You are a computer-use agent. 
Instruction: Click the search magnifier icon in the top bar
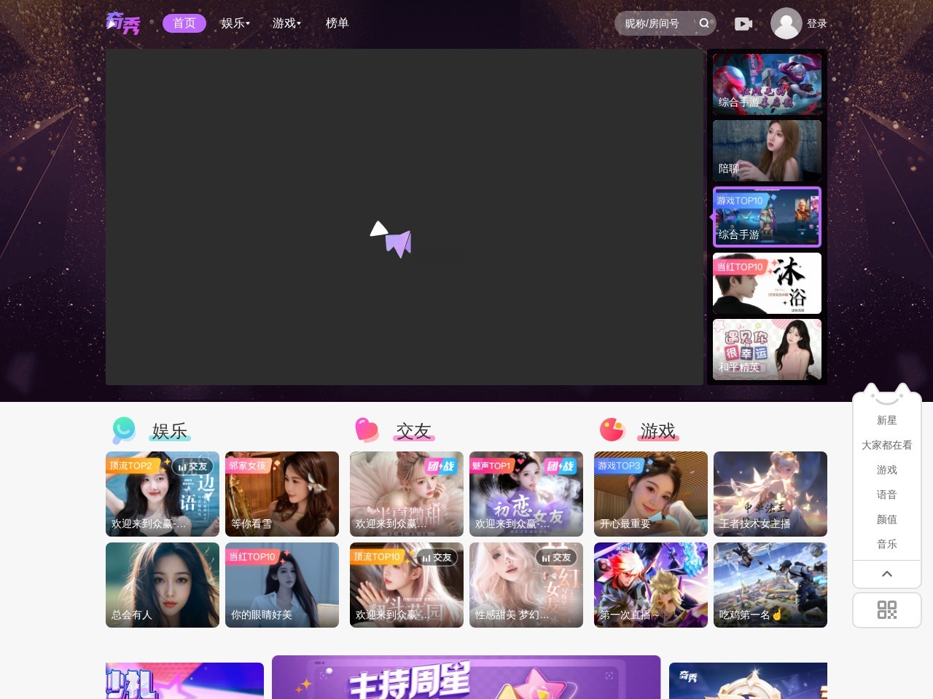[704, 23]
